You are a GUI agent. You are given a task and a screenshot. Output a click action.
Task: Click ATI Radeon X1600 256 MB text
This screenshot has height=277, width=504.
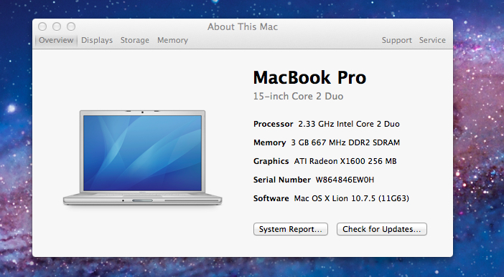345,161
